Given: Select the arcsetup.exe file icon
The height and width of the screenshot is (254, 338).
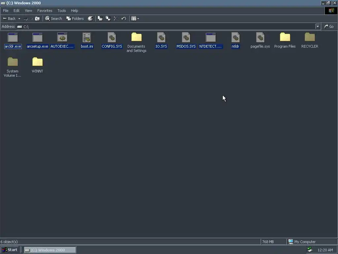Looking at the screenshot, I should (38, 38).
